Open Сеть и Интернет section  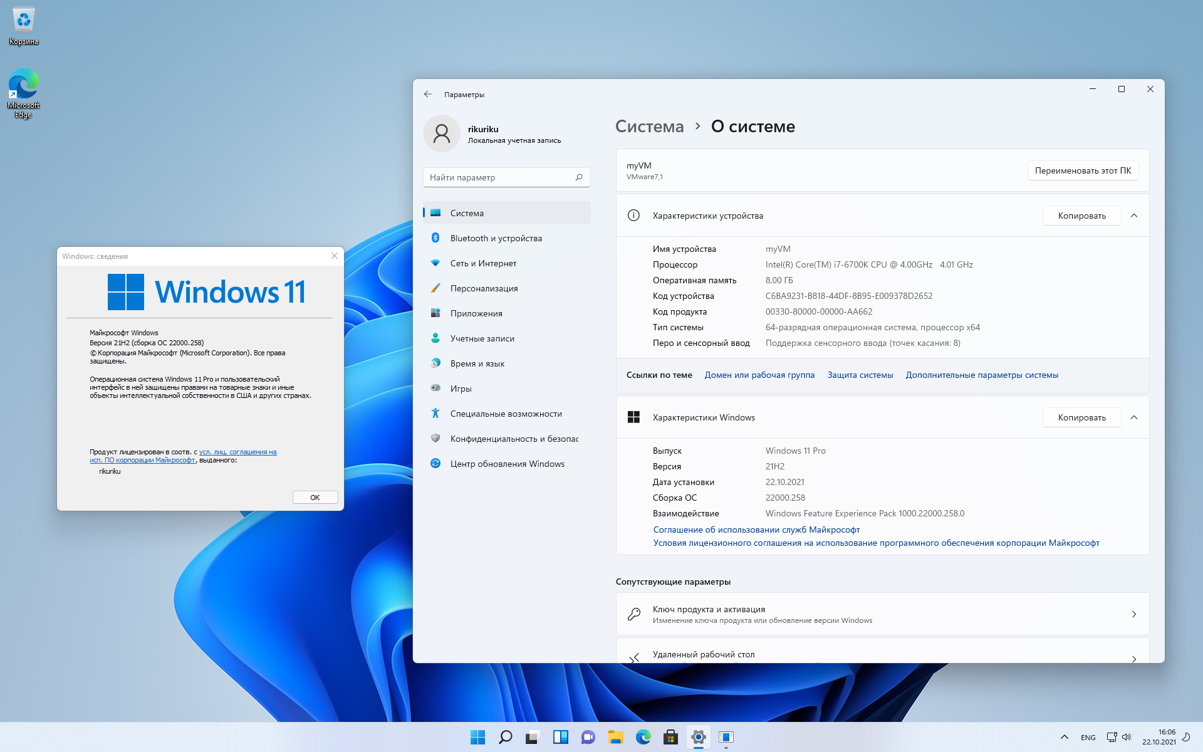(483, 263)
